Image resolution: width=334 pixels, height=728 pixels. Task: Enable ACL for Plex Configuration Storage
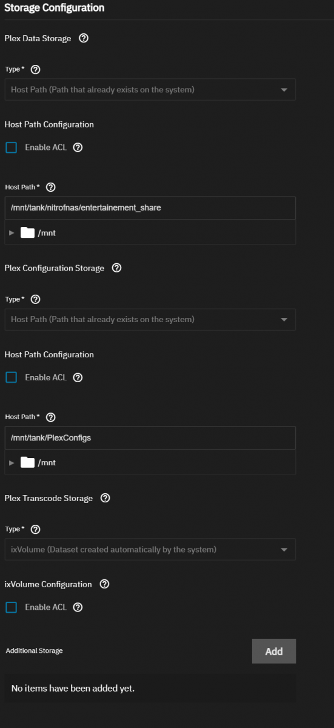pos(11,377)
